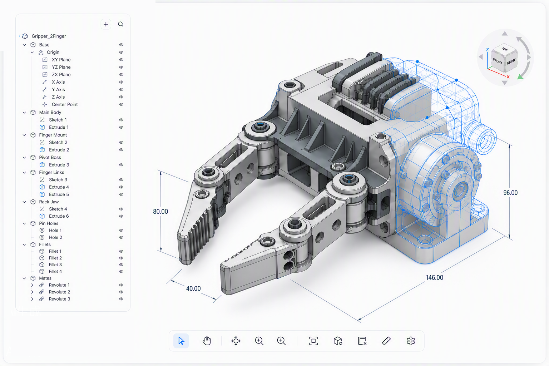Hide Sketch 3 with its eye icon

121,180
